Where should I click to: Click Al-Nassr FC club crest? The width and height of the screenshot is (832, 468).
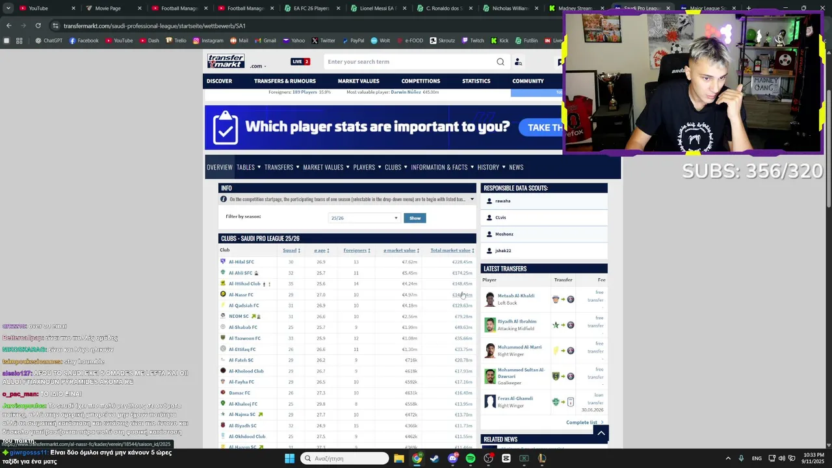coord(223,294)
